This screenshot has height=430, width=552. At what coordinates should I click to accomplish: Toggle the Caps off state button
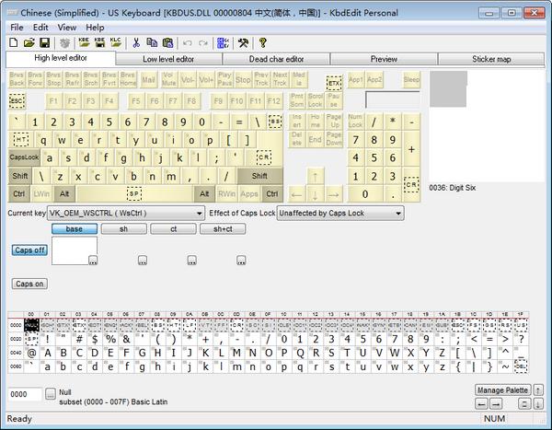[x=29, y=250]
